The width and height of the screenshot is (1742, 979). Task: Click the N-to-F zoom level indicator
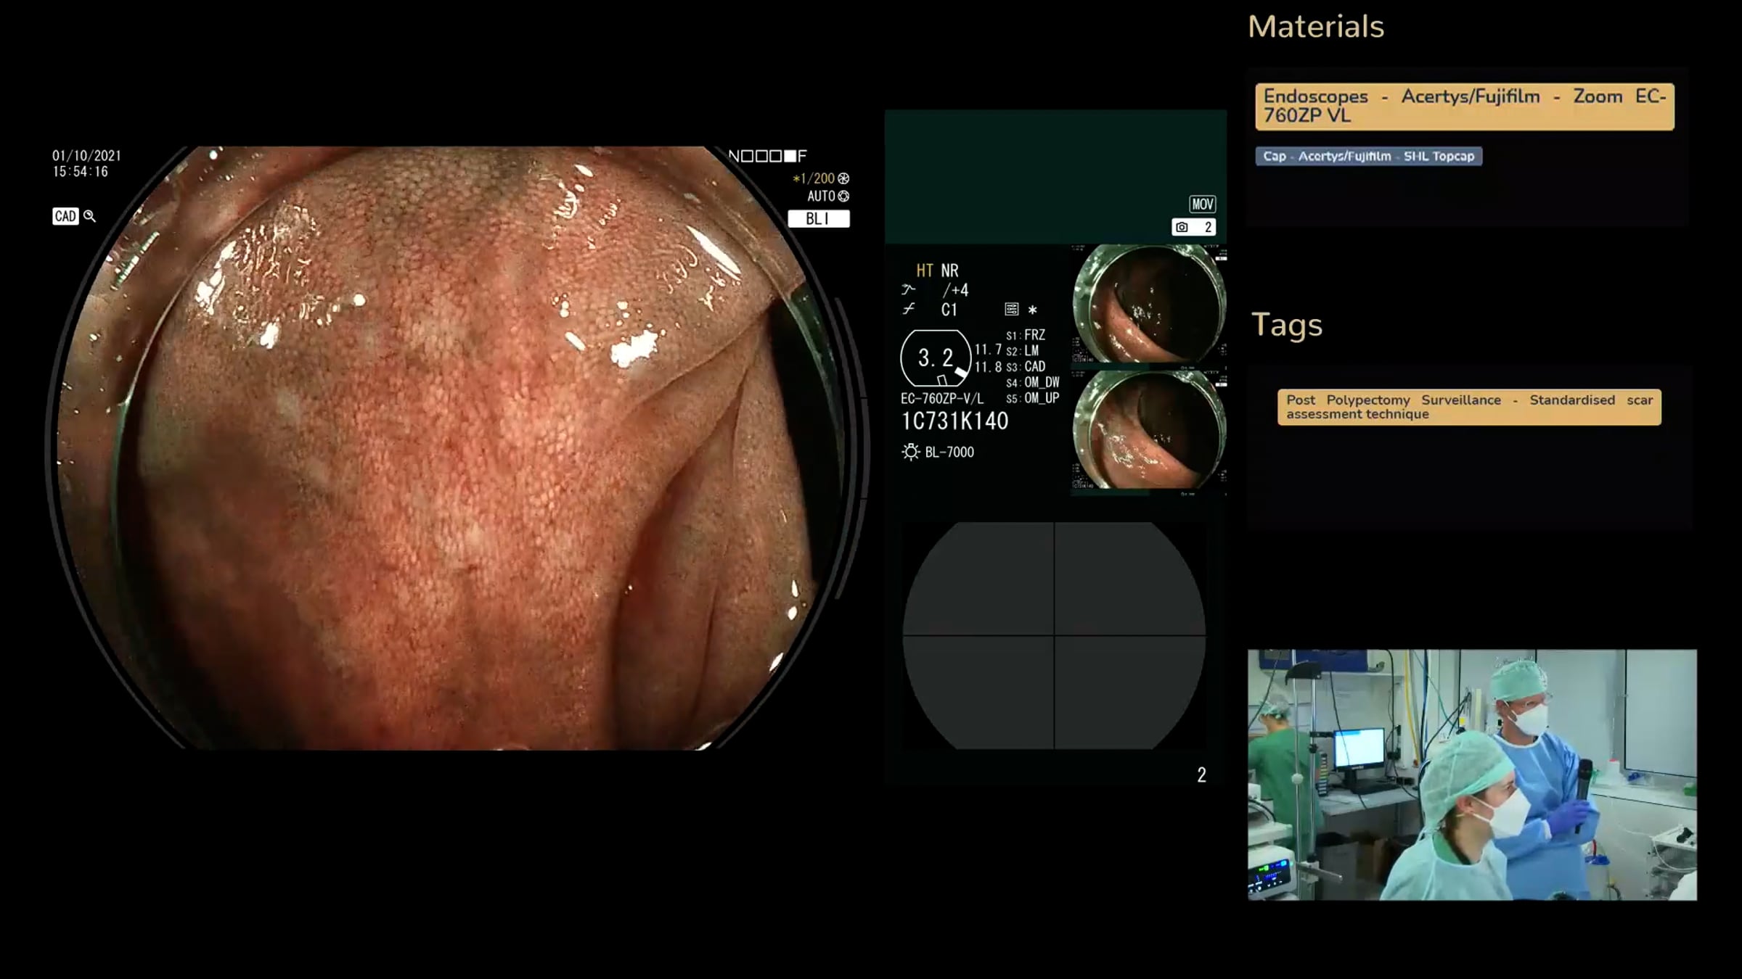pos(767,157)
